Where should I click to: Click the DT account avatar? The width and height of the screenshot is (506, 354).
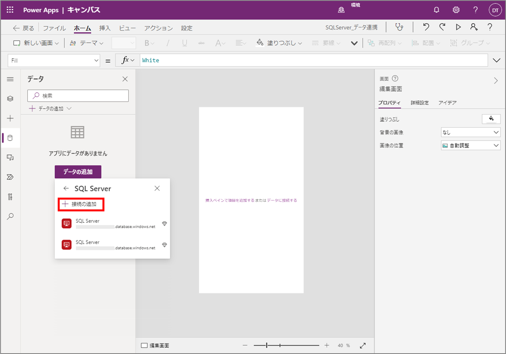(495, 10)
